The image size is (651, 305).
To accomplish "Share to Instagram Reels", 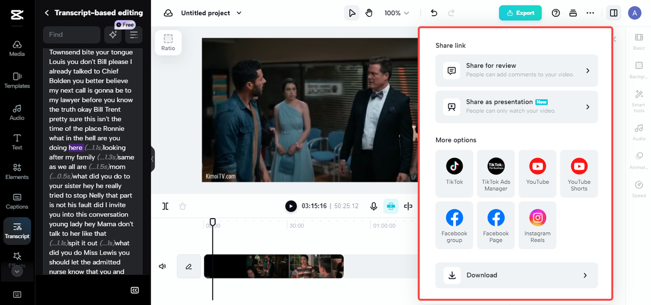I will point(538,225).
